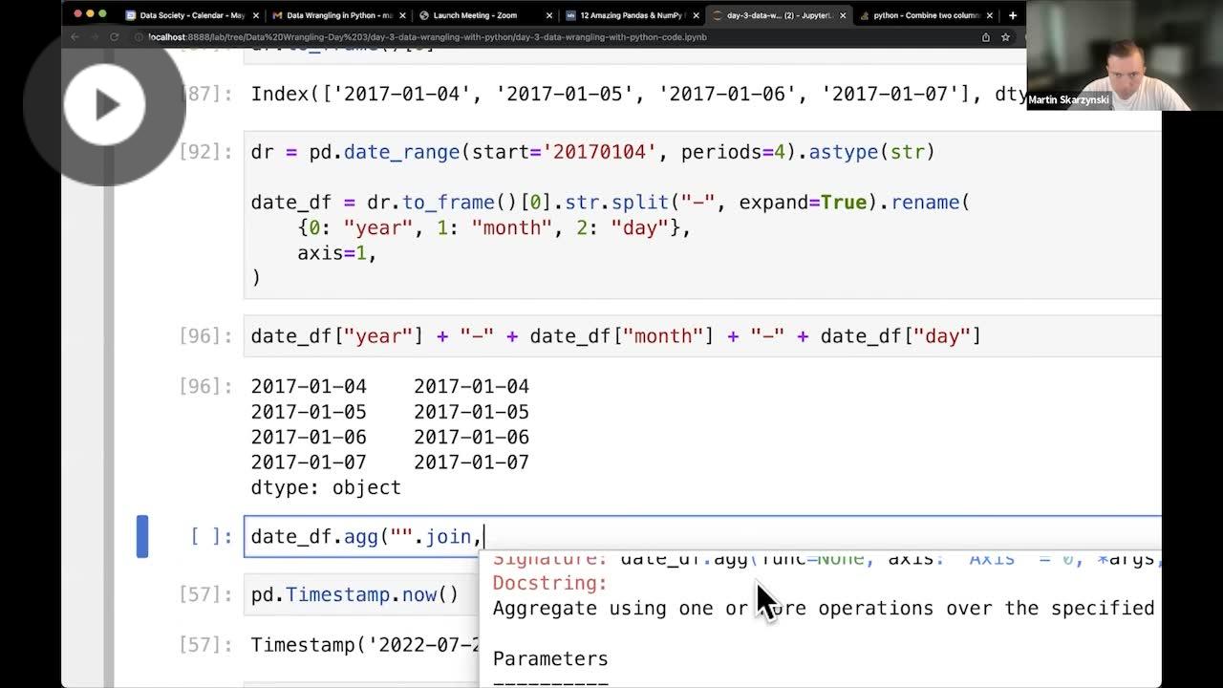Screen dimensions: 1223x688
Task: Click the webcam thumbnail of Martin Skarzynski
Action: (1124, 56)
